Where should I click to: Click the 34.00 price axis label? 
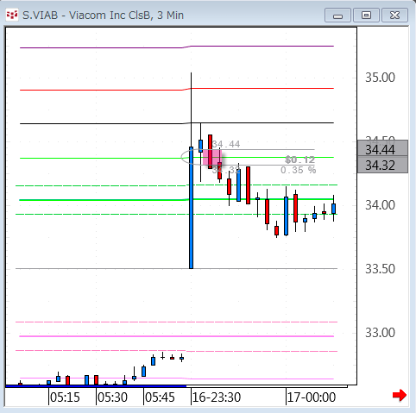point(380,205)
